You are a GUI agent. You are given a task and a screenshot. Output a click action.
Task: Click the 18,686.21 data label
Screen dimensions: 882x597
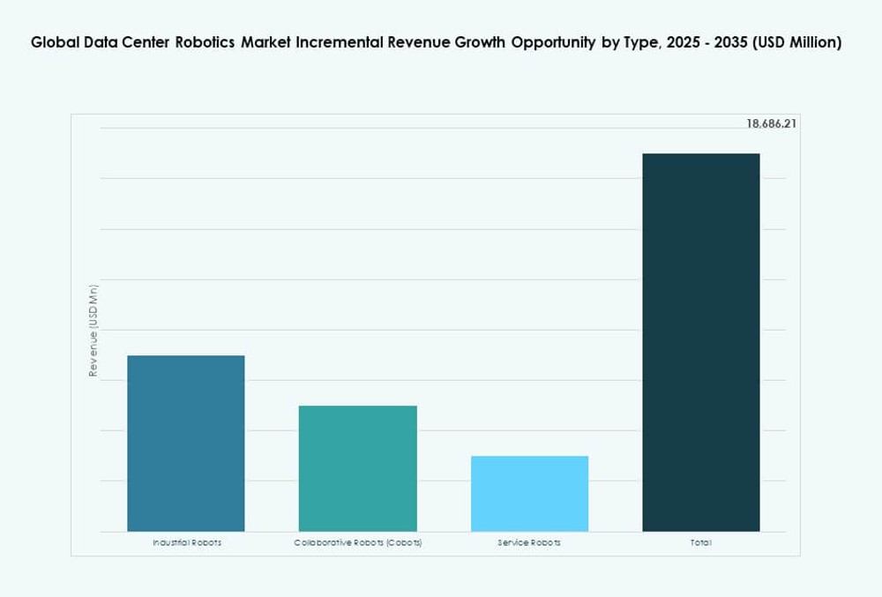click(x=772, y=123)
